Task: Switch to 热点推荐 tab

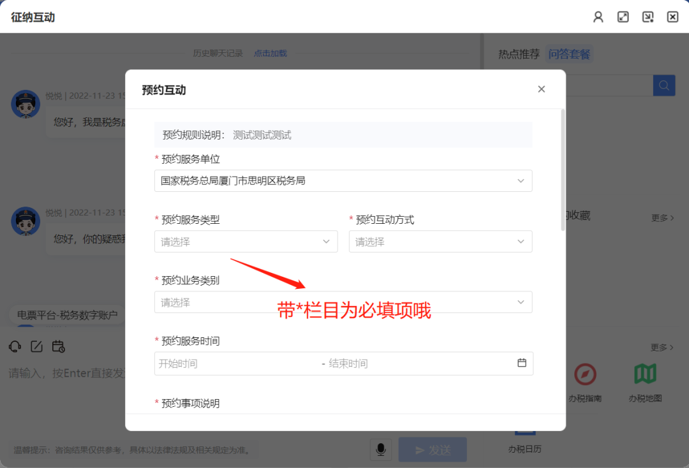Action: [x=519, y=54]
